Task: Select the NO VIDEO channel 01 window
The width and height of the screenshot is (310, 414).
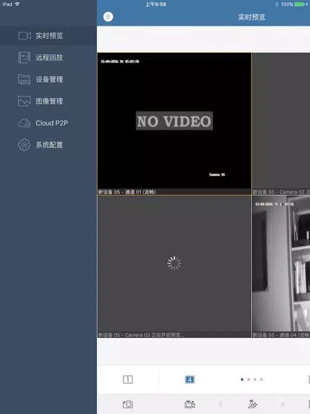Action: (174, 123)
